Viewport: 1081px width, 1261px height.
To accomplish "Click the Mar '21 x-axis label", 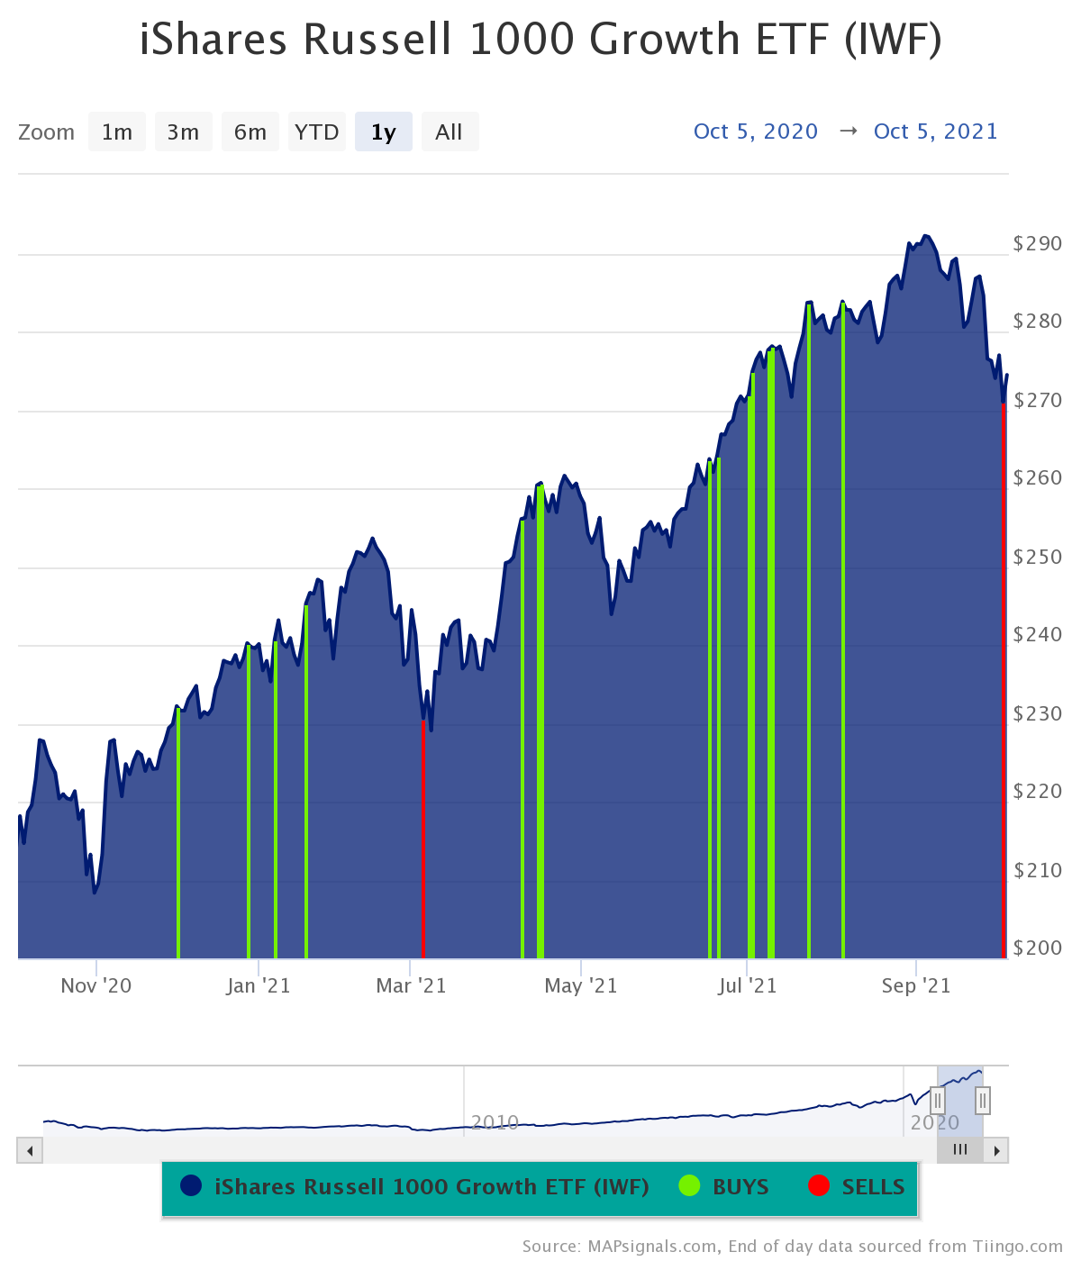I will pyautogui.click(x=411, y=985).
